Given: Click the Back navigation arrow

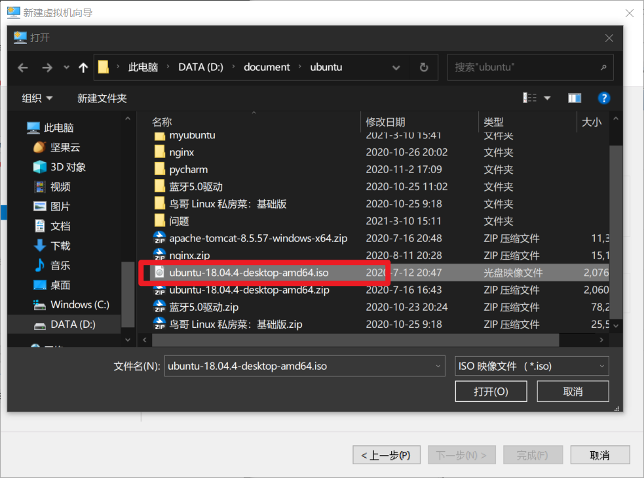Looking at the screenshot, I should [x=23, y=68].
